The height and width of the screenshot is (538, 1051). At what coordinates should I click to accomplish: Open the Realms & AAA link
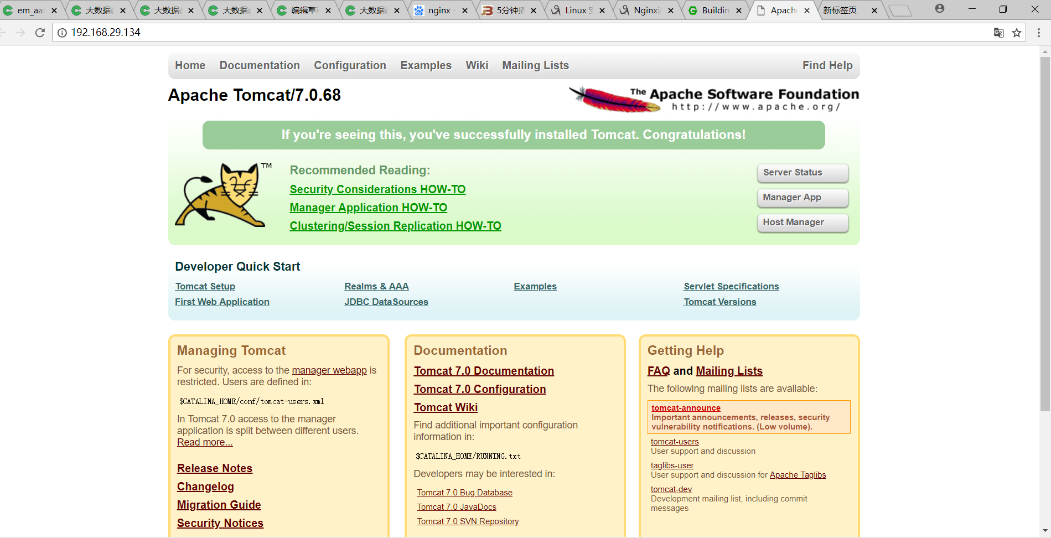pos(376,286)
